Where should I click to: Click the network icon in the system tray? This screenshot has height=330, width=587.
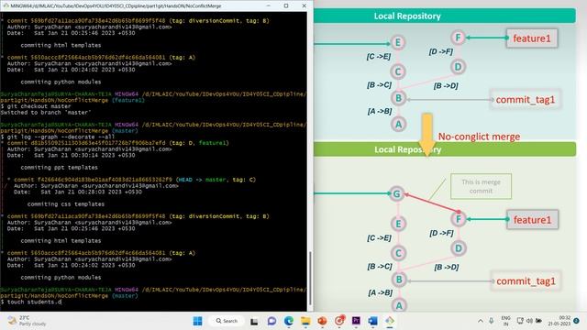point(520,321)
